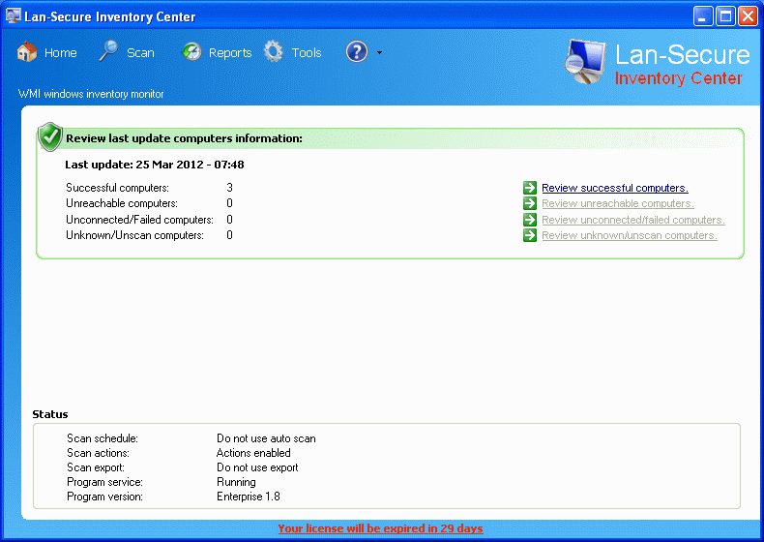This screenshot has height=542, width=764.
Task: Click the 'Do not use auto scan' value
Action: tap(266, 438)
